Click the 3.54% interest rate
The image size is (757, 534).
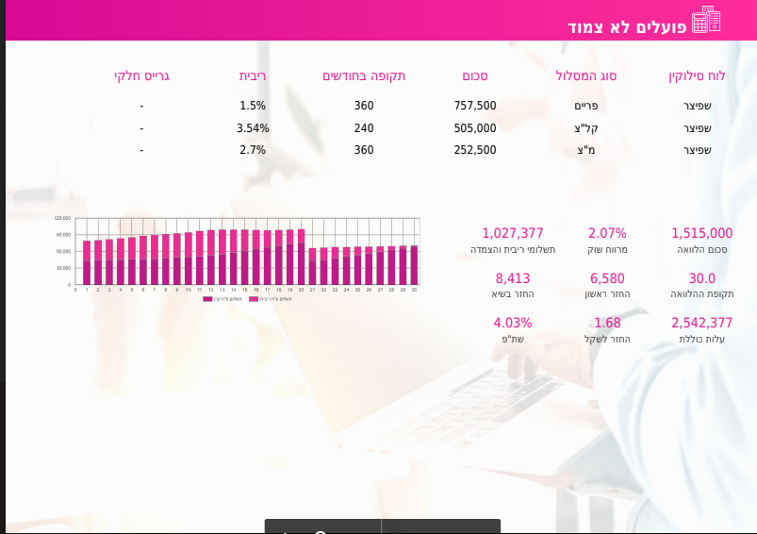pyautogui.click(x=253, y=128)
